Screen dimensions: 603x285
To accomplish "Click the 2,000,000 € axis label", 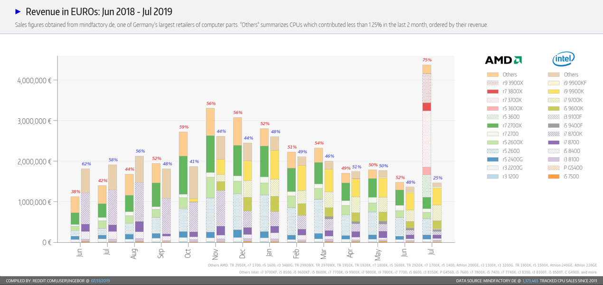I will [x=34, y=161].
